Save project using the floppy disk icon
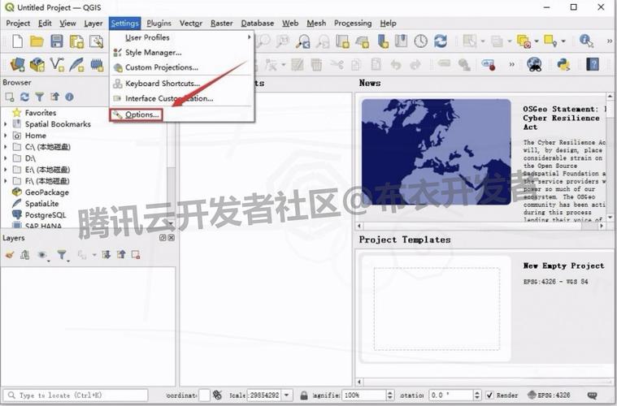 pos(57,41)
